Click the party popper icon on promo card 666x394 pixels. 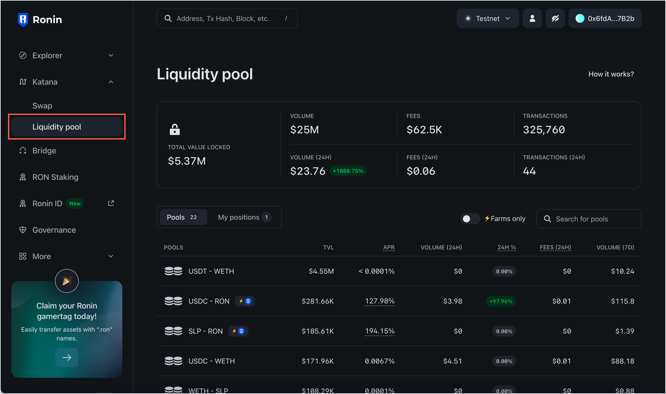(67, 281)
